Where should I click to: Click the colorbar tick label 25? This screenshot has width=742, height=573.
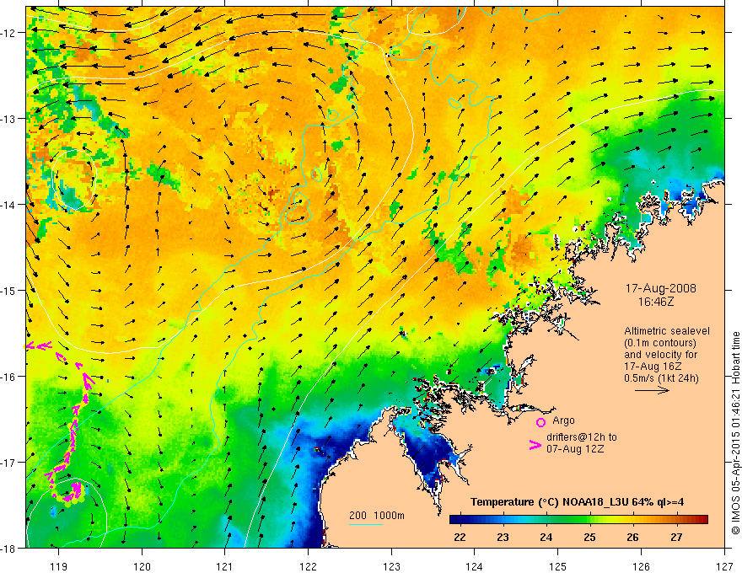pos(589,537)
